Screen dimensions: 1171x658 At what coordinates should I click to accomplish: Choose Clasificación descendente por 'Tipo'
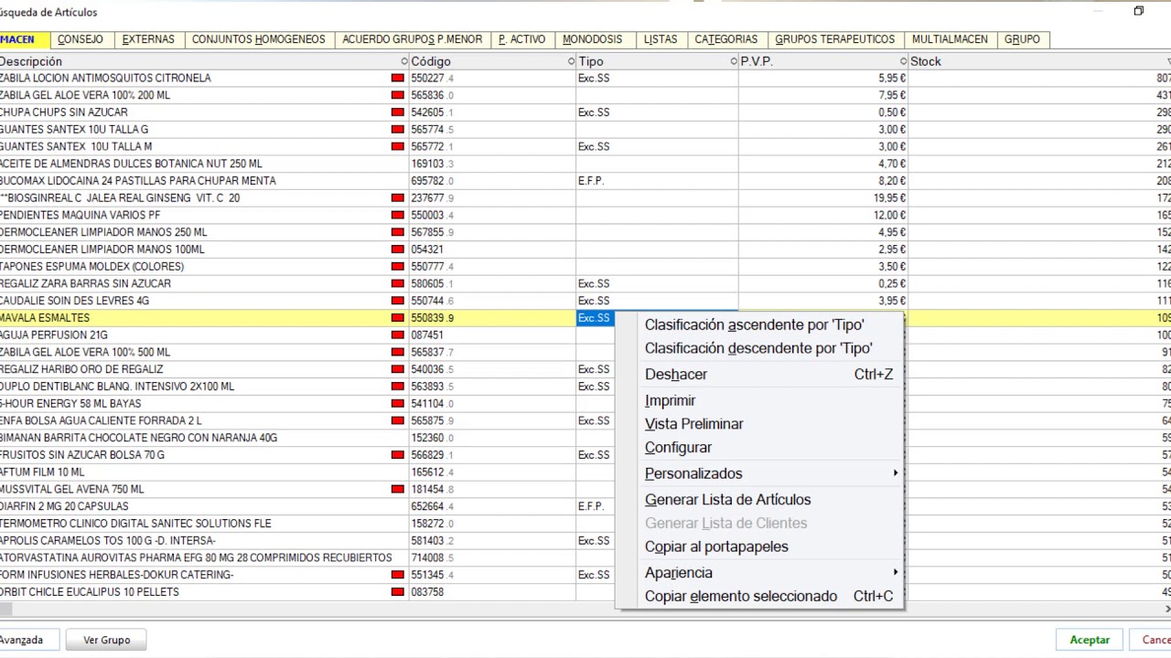[x=758, y=348]
